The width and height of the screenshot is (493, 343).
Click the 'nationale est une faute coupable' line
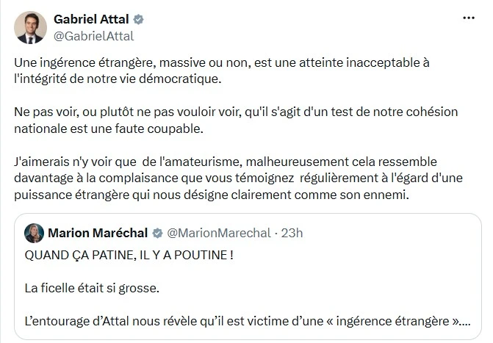coord(109,129)
